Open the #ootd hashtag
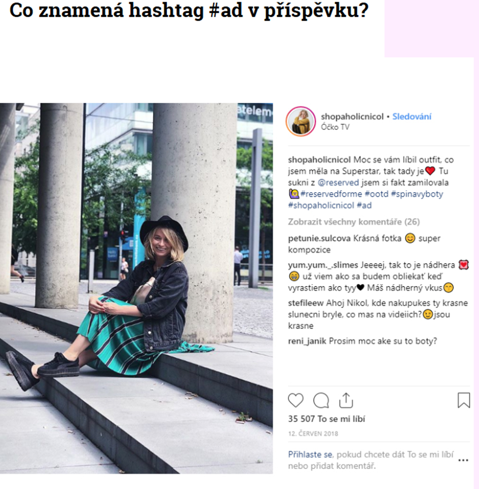 coord(377,194)
